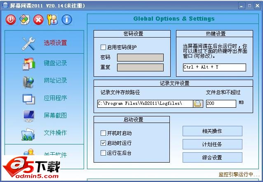Viewport: 263px width, 182px height.
Task: Click the 相关操作 button
Action: [212, 131]
